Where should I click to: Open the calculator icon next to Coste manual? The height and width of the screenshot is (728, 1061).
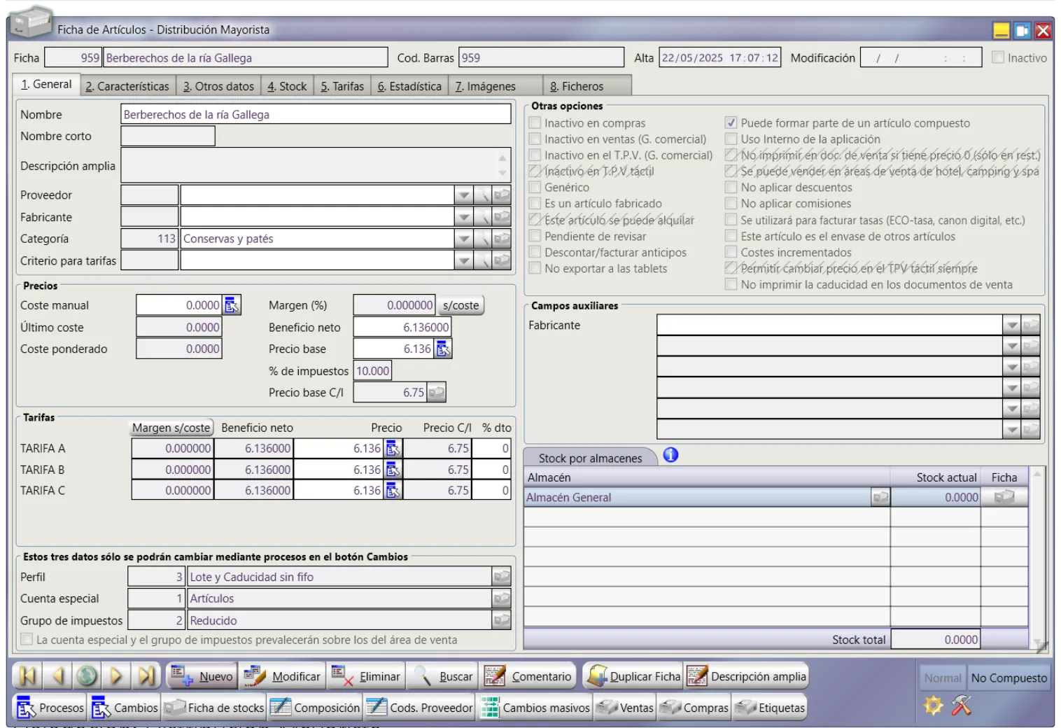tap(232, 305)
